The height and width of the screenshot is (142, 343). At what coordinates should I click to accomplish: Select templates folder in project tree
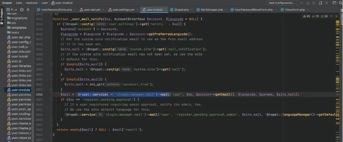[x=17, y=28]
